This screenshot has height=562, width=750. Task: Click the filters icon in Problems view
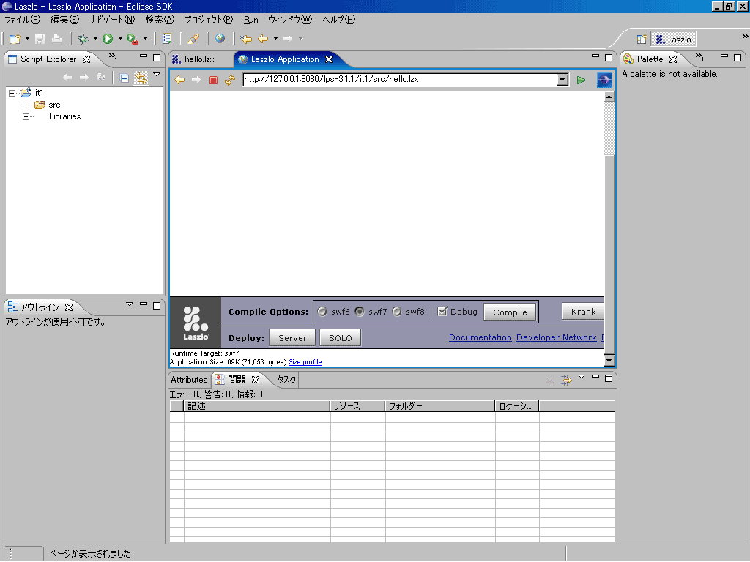coord(566,380)
